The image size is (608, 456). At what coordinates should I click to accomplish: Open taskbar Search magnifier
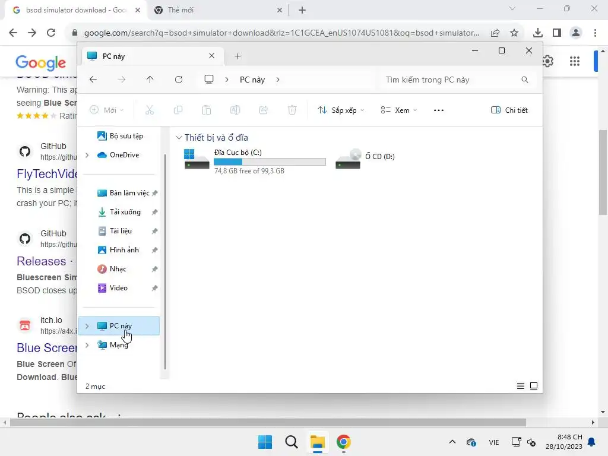291,442
